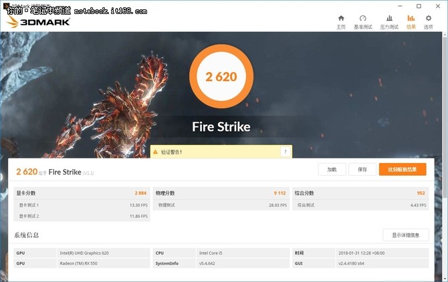Click the 验证警告 warning banner text
Image resolution: width=448 pixels, height=282 pixels.
point(171,152)
